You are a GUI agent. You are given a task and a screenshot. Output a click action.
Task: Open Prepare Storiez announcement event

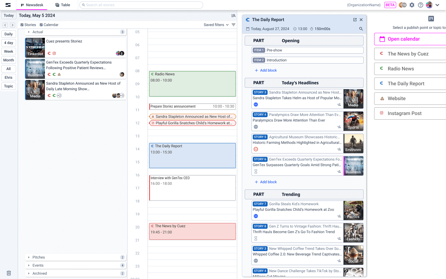click(x=192, y=107)
